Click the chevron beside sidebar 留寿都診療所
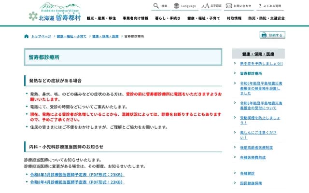 [235, 73]
